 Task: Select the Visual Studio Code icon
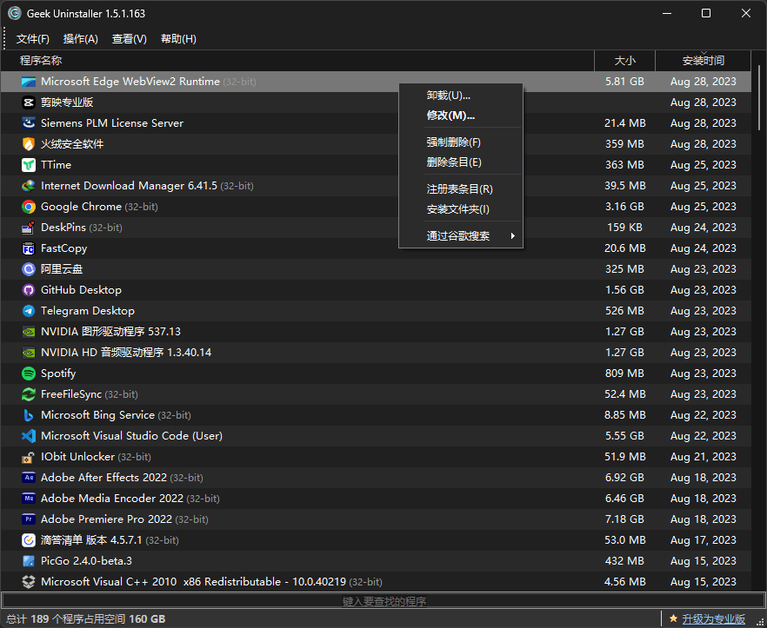click(29, 436)
